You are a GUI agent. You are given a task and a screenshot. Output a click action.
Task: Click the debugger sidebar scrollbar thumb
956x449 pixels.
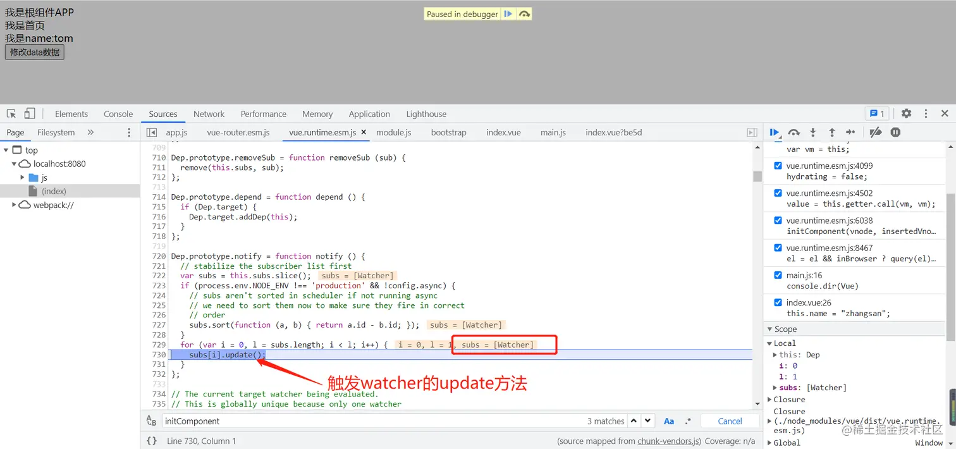click(x=950, y=267)
